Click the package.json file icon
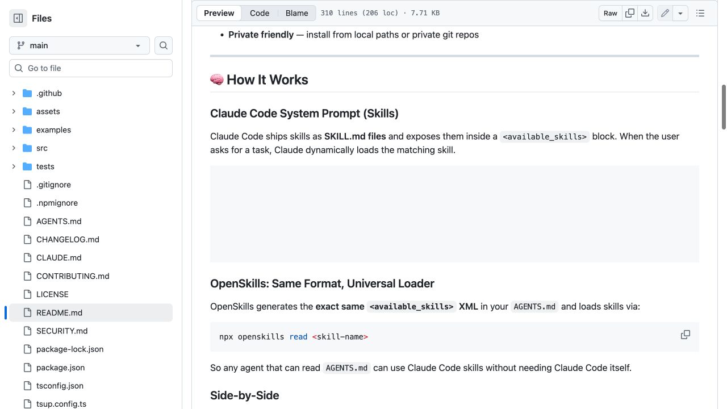Image resolution: width=727 pixels, height=409 pixels. click(27, 368)
